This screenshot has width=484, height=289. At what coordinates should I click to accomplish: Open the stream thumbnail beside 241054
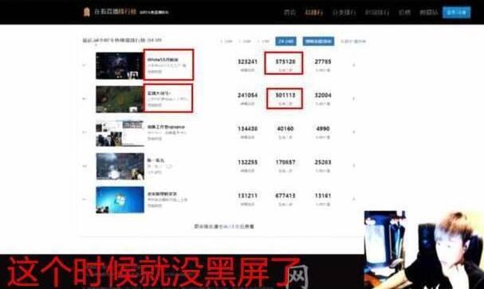(120, 100)
